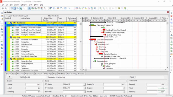The image size is (173, 97).
Task: Click the Activity Details toolbar icon
Action: pyautogui.click(x=29, y=8)
